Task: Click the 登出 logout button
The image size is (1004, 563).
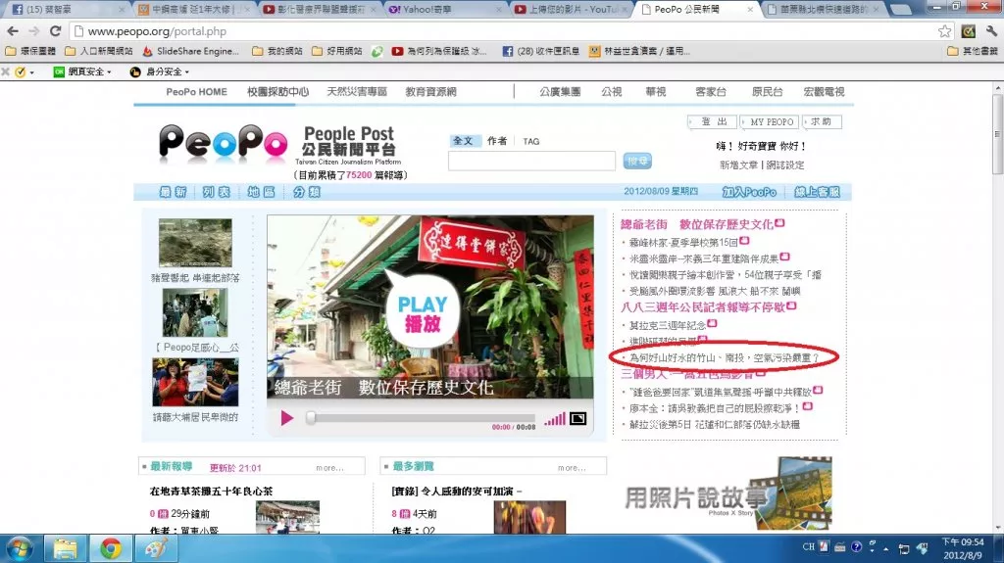Action: (714, 121)
